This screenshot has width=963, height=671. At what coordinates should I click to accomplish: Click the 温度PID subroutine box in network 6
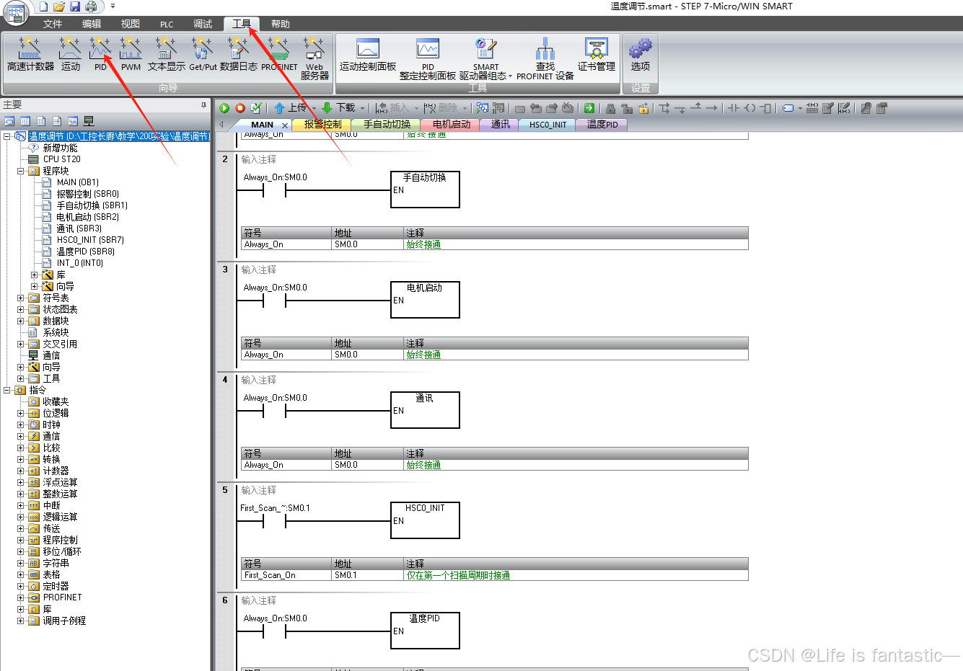point(425,631)
